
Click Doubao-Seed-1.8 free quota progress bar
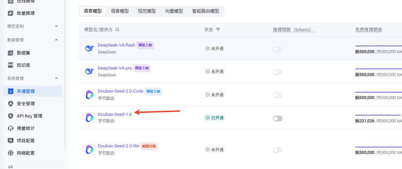pyautogui.click(x=378, y=115)
